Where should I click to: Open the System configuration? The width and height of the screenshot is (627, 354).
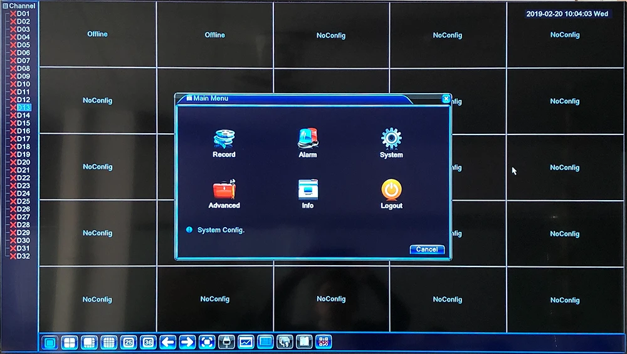point(391,144)
